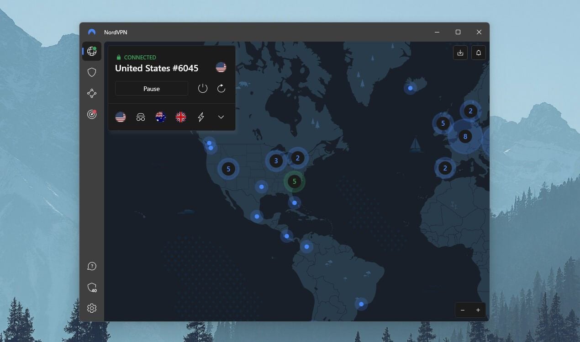Screen dimensions: 580x342
Task: Select Australia flag quick connect
Action: coord(161,117)
